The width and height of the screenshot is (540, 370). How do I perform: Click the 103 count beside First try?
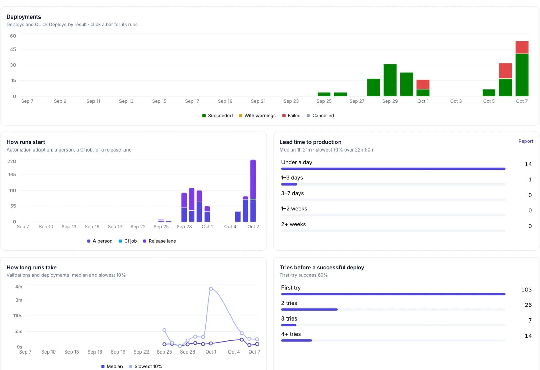point(526,290)
